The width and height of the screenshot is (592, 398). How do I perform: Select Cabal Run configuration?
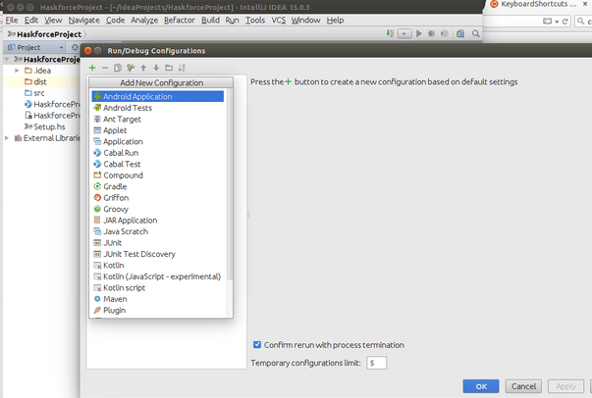(x=158, y=153)
